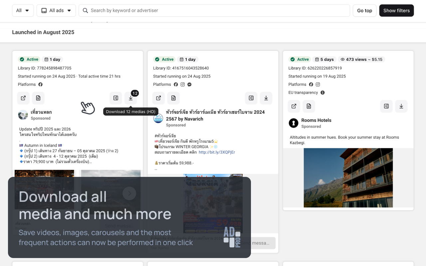Click the document icon on first ad card
The image size is (426, 266).
pyautogui.click(x=38, y=98)
